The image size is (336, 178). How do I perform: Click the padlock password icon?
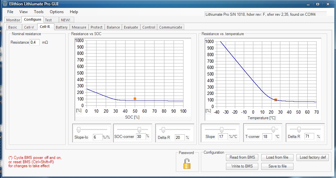point(187,164)
